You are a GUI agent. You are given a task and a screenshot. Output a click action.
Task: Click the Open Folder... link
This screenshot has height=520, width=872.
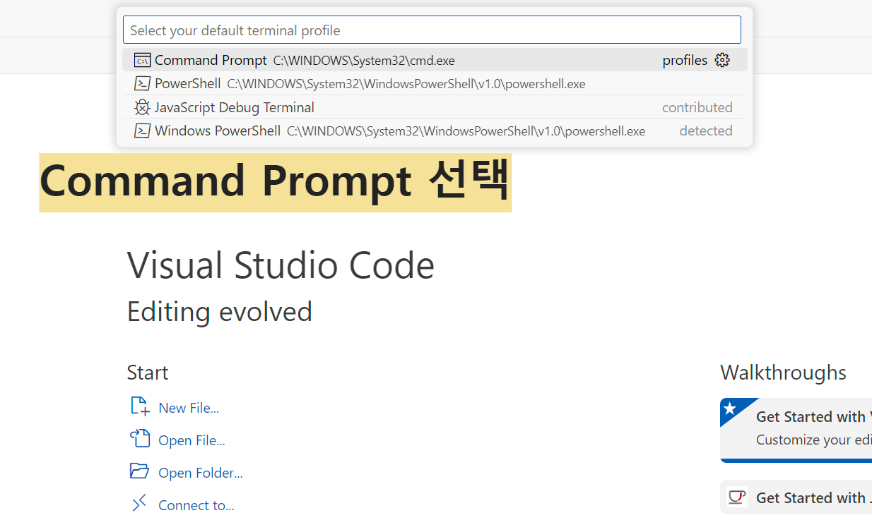pyautogui.click(x=201, y=473)
